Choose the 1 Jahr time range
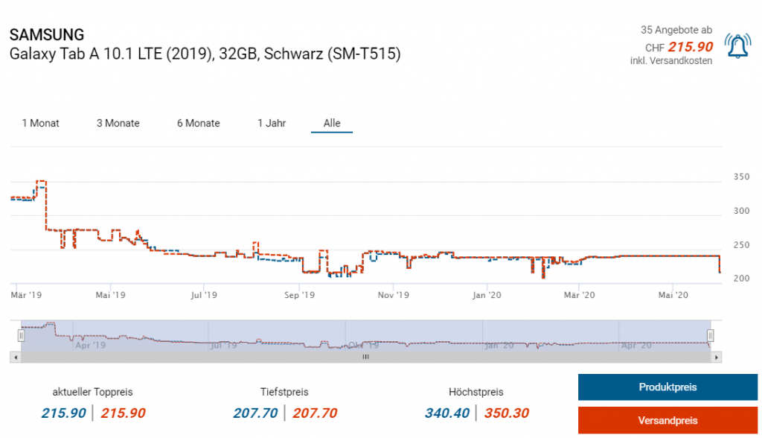762x438 pixels. coord(272,123)
